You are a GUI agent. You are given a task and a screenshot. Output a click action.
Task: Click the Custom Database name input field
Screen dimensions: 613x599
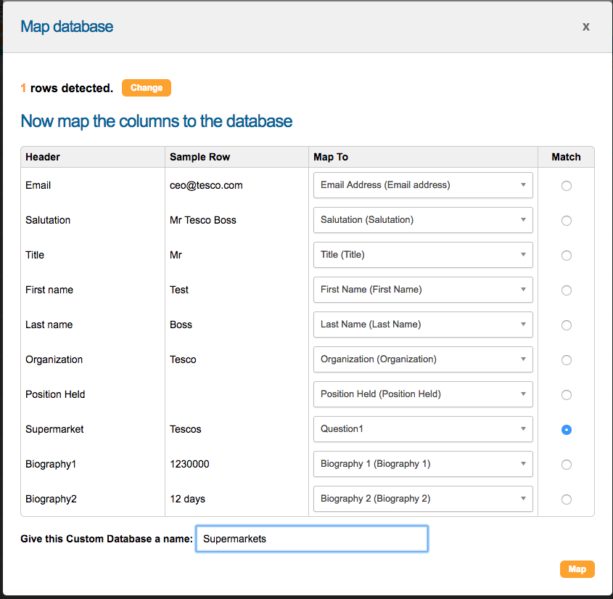click(x=311, y=539)
